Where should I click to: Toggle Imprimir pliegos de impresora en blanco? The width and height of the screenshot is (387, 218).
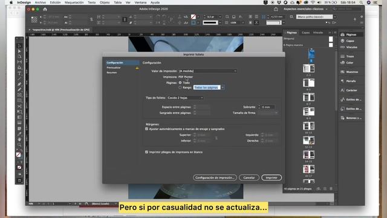click(146, 152)
